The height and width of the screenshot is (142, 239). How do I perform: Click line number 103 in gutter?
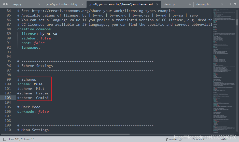tap(8, 98)
